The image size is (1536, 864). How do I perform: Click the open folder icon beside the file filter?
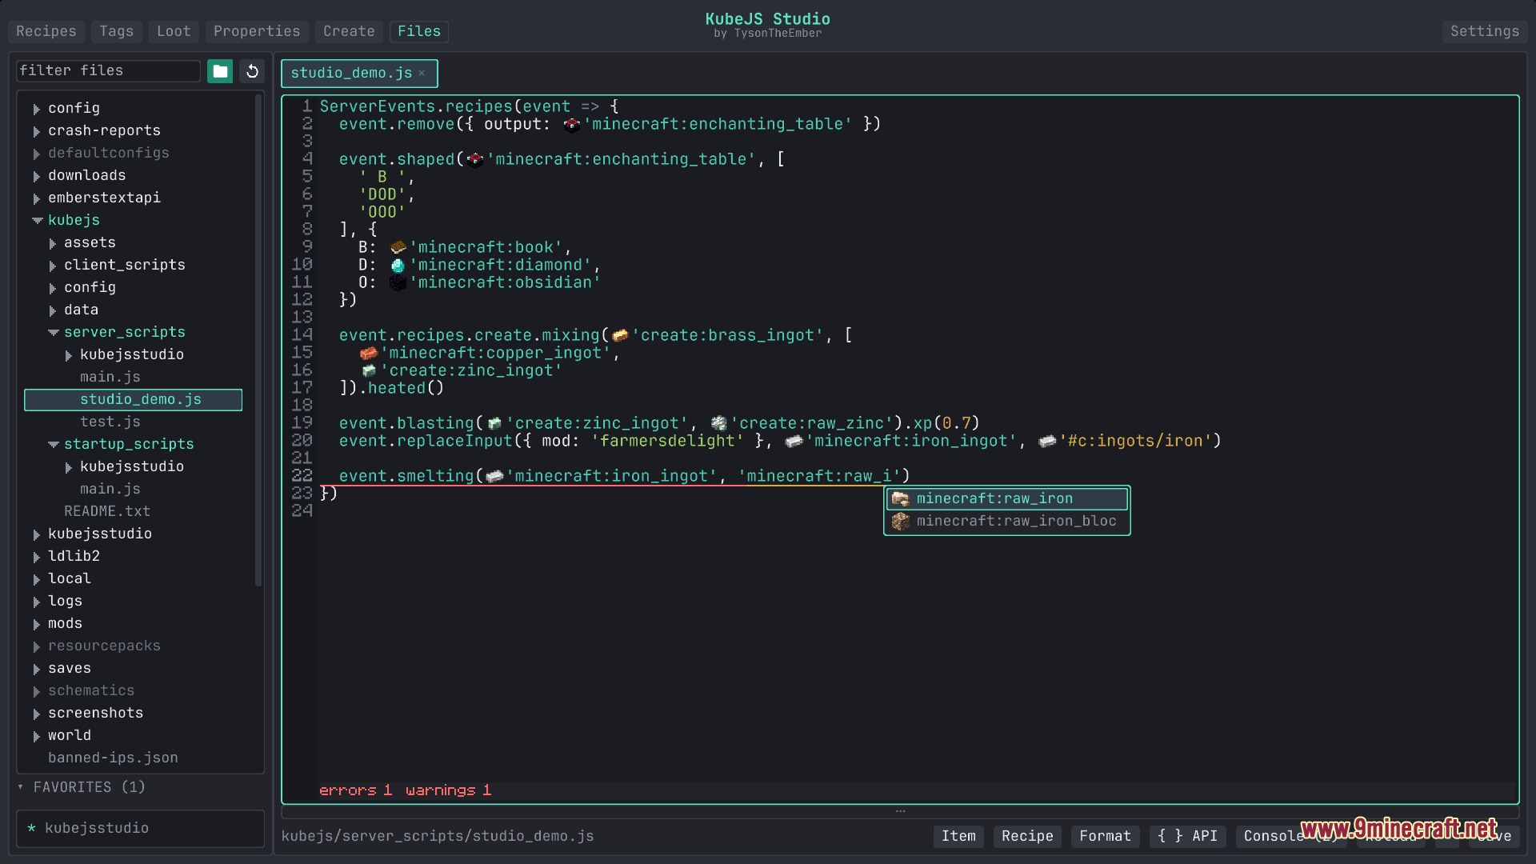click(x=220, y=71)
